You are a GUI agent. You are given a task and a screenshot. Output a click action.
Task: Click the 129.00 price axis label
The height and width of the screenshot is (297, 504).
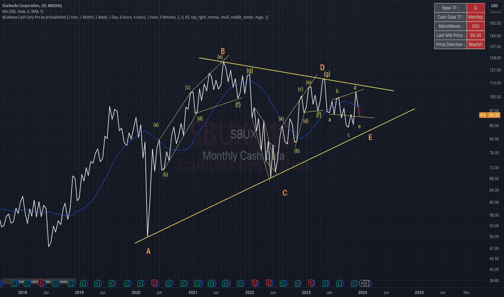coord(495,58)
